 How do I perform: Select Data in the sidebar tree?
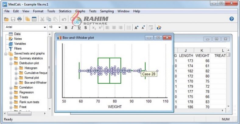(x=17, y=34)
